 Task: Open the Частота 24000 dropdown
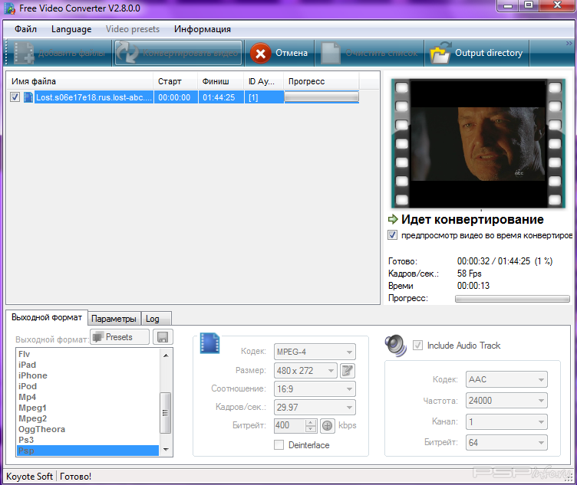(x=506, y=401)
